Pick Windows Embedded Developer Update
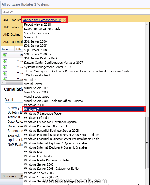150x185 pixels. coord(50,122)
